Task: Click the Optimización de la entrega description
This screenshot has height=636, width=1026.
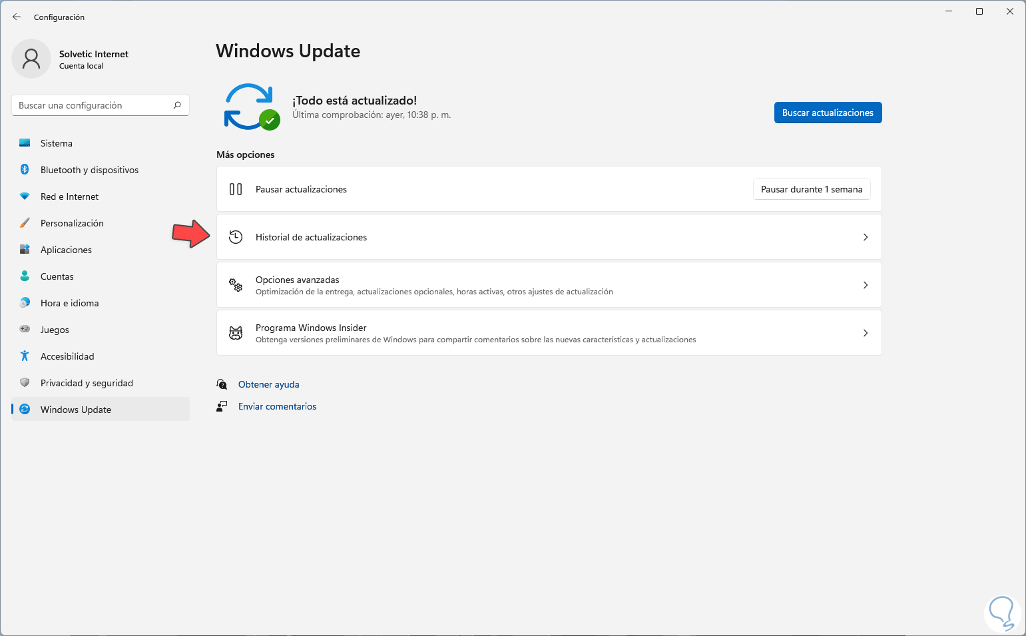Action: pos(434,292)
